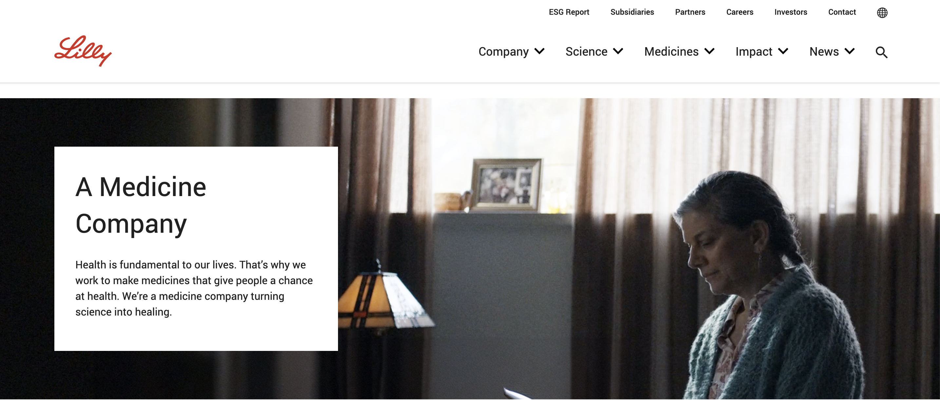The height and width of the screenshot is (400, 940).
Task: Select the Science menu label
Action: pyautogui.click(x=586, y=51)
